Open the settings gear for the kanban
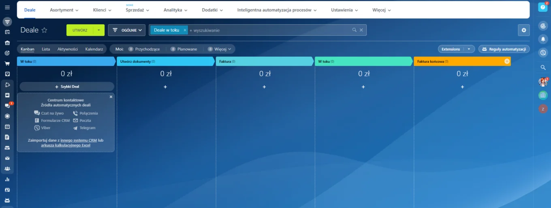Image resolution: width=551 pixels, height=208 pixels. (523, 30)
